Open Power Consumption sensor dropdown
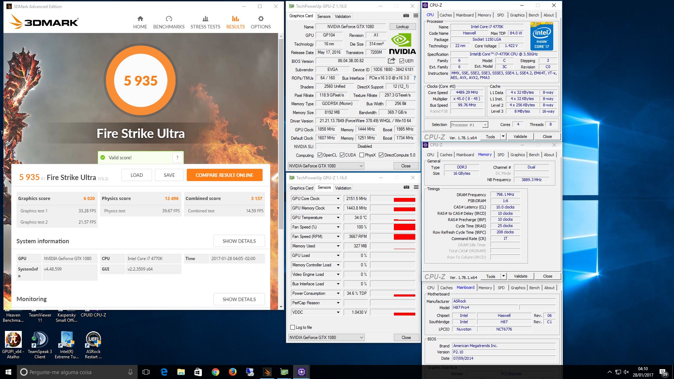Screen dimensions: 674x379 point(338,293)
